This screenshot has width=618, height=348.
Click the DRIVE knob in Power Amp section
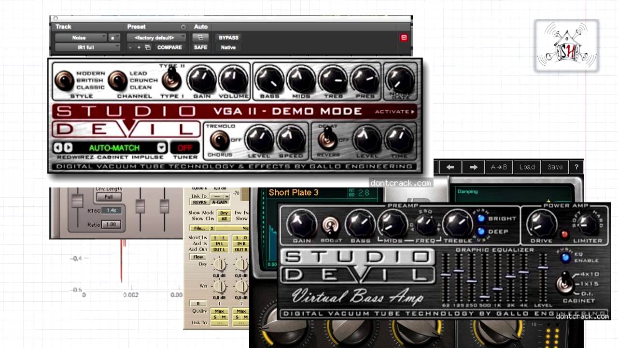(x=541, y=224)
